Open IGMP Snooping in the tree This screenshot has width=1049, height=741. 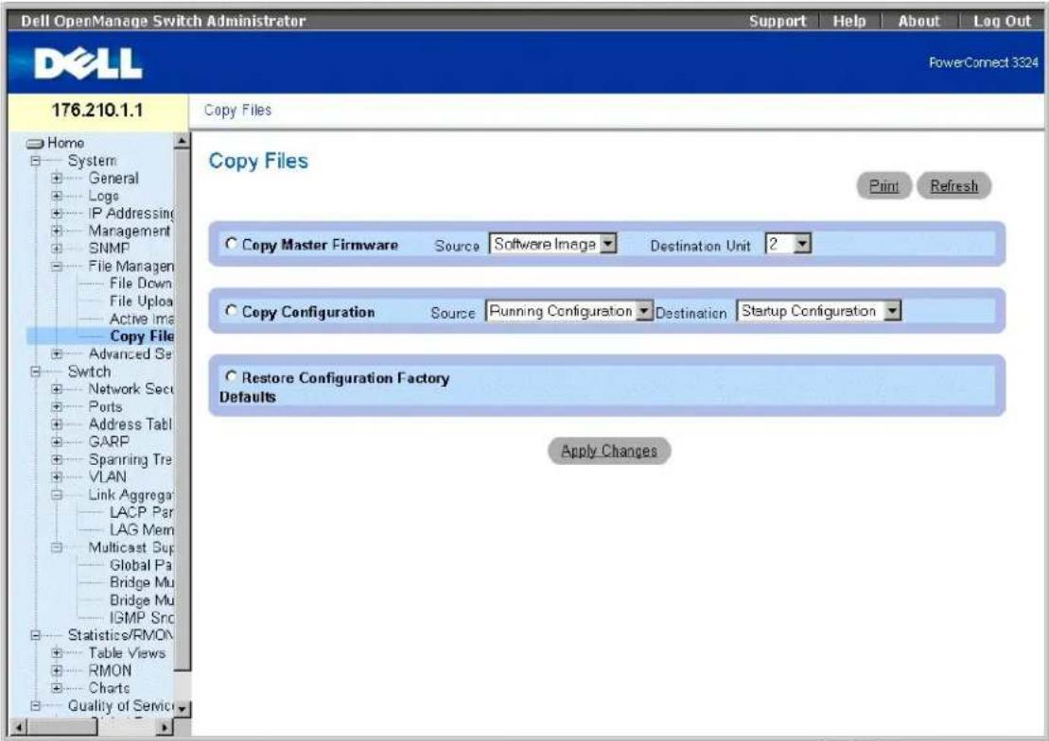(x=141, y=618)
